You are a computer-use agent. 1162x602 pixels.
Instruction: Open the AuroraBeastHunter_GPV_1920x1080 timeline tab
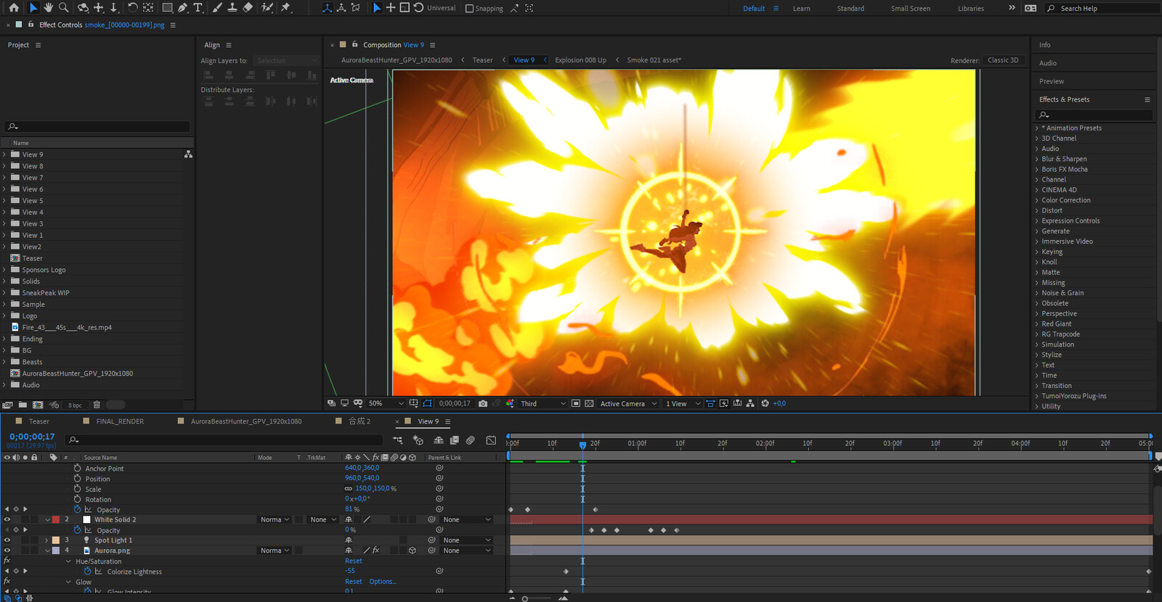tap(246, 421)
